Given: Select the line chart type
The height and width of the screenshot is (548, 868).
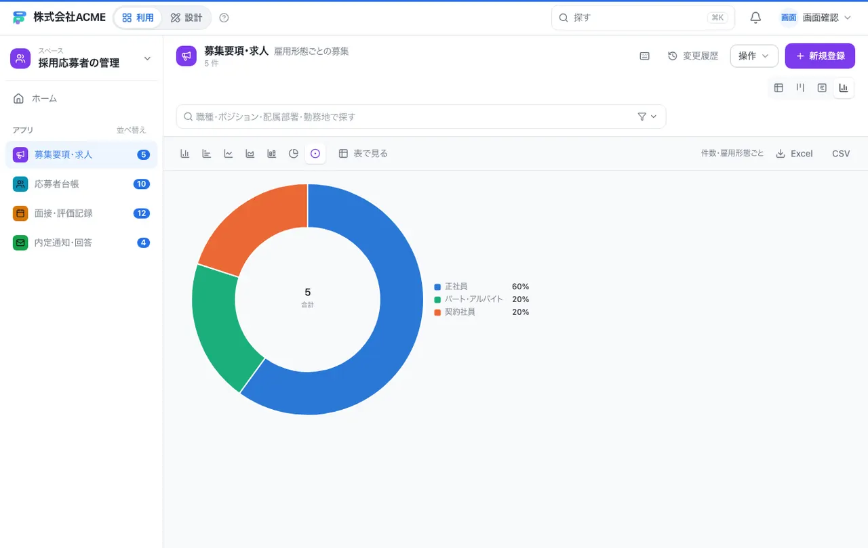Looking at the screenshot, I should pos(228,154).
